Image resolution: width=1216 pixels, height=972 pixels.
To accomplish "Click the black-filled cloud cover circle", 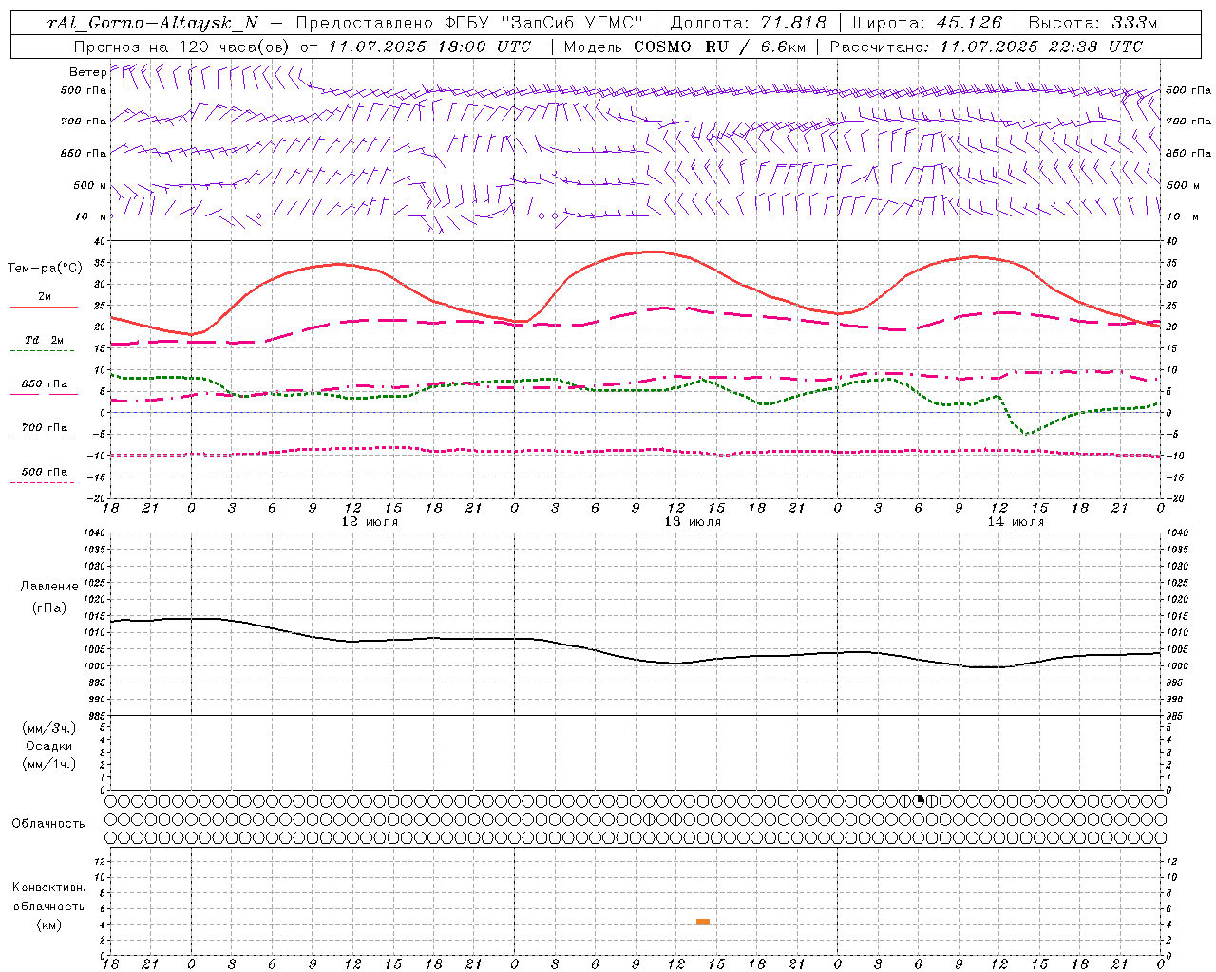I will click(920, 800).
